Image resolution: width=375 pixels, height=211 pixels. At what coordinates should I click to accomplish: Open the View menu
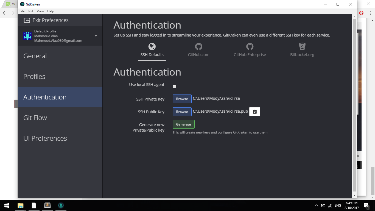click(40, 11)
